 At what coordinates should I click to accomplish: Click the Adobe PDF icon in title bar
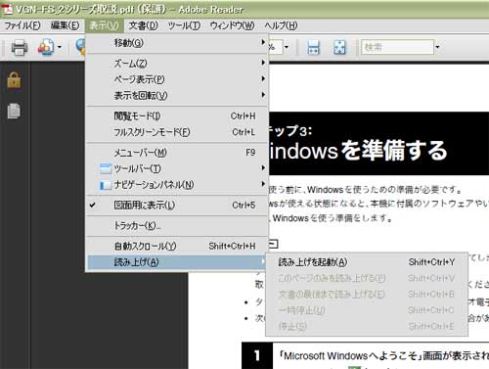[7, 9]
